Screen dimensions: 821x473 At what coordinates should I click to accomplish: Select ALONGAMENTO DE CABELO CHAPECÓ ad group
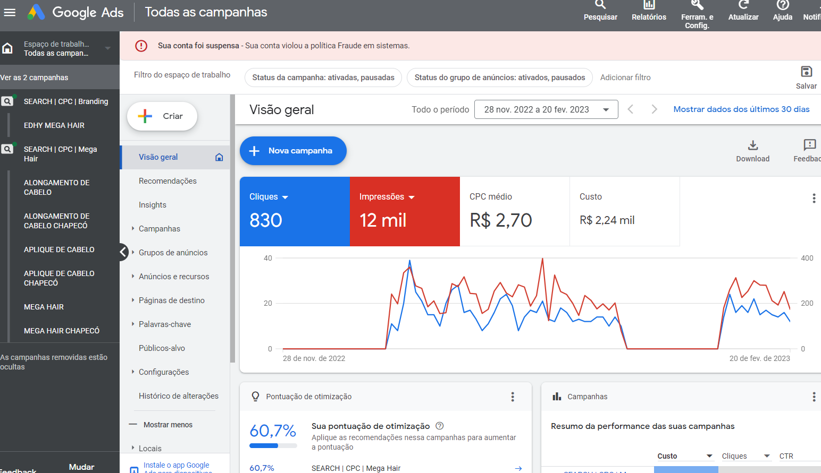tap(56, 221)
